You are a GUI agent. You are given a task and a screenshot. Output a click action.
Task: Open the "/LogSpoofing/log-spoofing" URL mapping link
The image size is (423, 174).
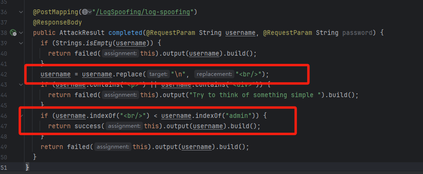click(x=143, y=12)
